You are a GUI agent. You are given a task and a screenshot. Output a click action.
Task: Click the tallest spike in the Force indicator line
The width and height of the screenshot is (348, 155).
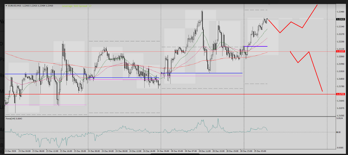coord(218,119)
